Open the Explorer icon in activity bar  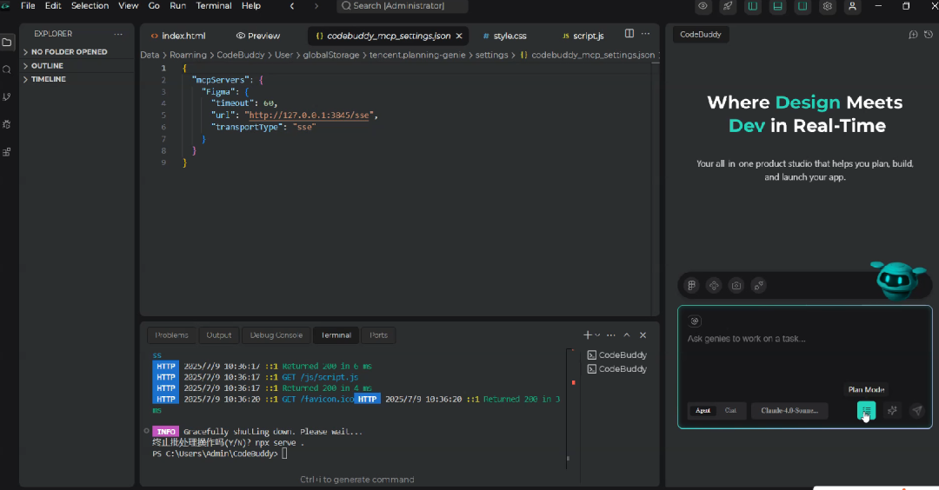[x=7, y=43]
